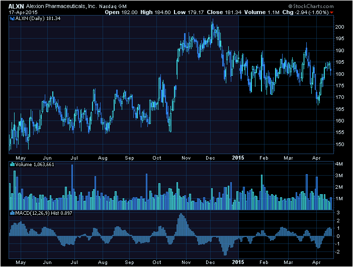The height and width of the screenshot is (267, 353).
Task: Click the High 184.60 value
Action: [x=155, y=13]
